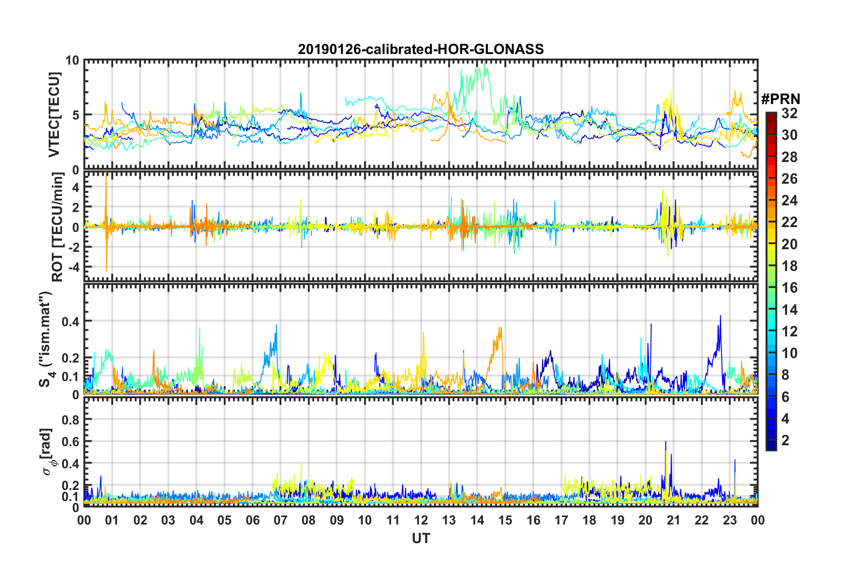Click colorbar tick label 30
This screenshot has height=563, width=842.
(x=789, y=135)
